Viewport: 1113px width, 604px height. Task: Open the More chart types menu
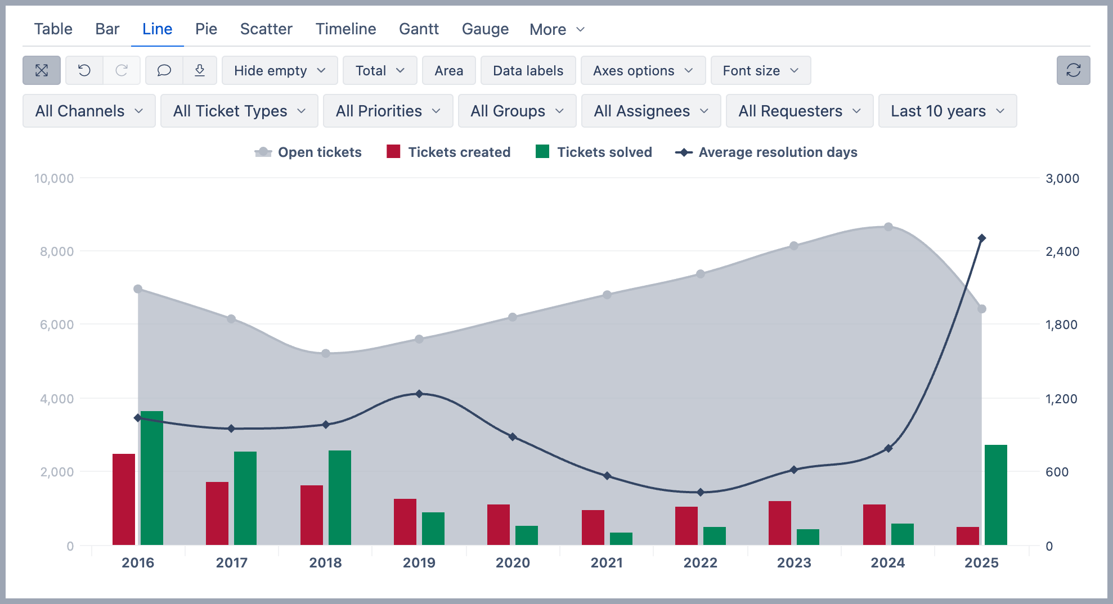557,29
